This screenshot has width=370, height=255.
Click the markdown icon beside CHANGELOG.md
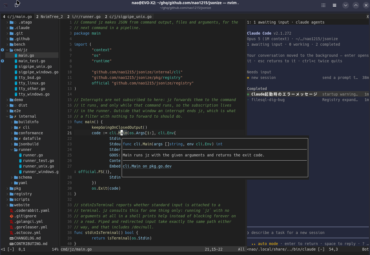point(11,238)
